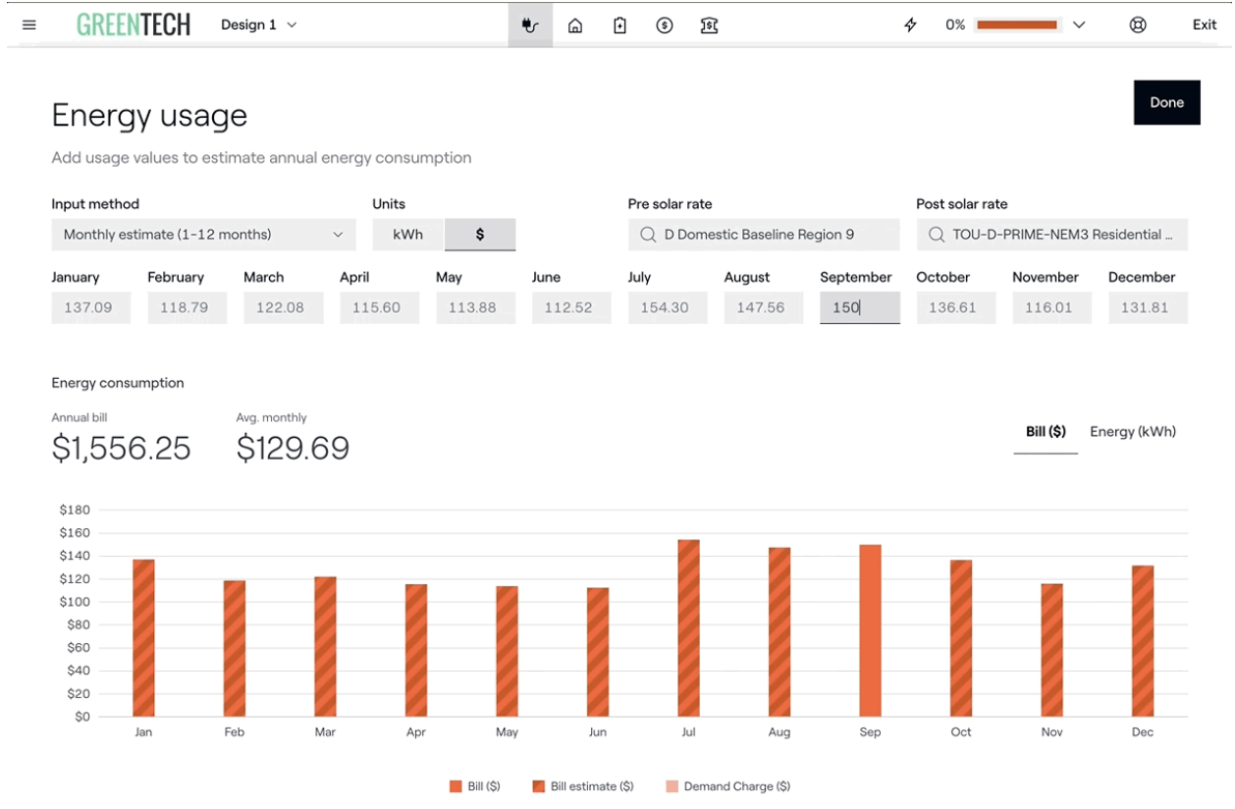Screen dimensions: 1235x809
Task: Select the energy usage plug icon
Action: 530,26
